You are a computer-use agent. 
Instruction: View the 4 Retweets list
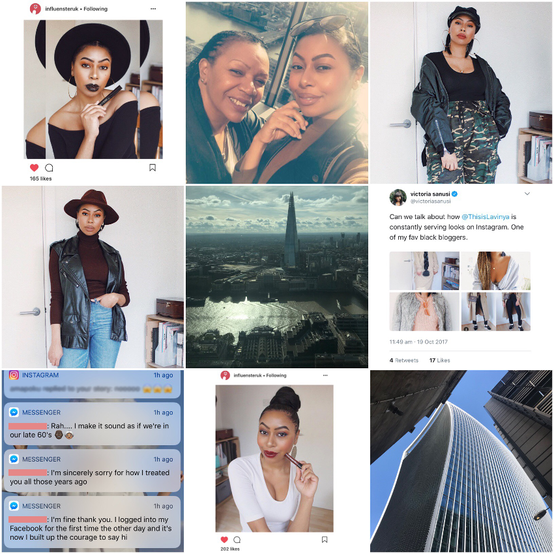pos(404,360)
